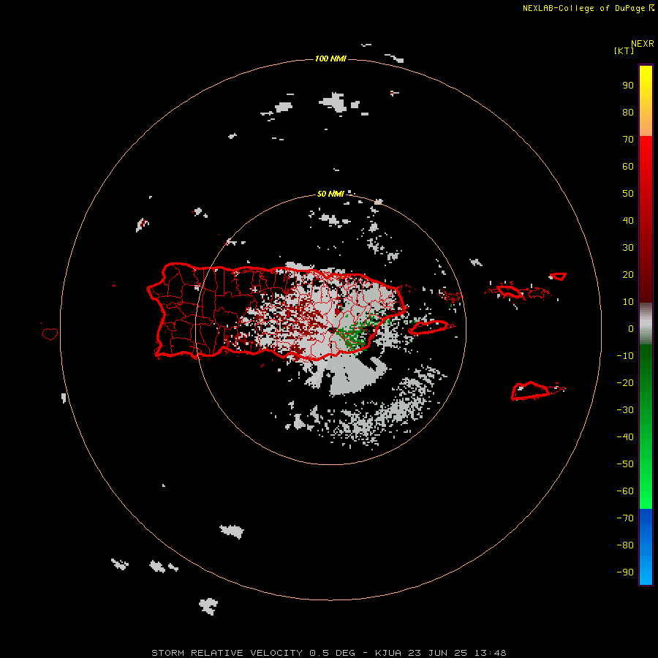Image resolution: width=658 pixels, height=658 pixels.
Task: Click the 70 value on the velocity scale
Action: click(x=628, y=140)
